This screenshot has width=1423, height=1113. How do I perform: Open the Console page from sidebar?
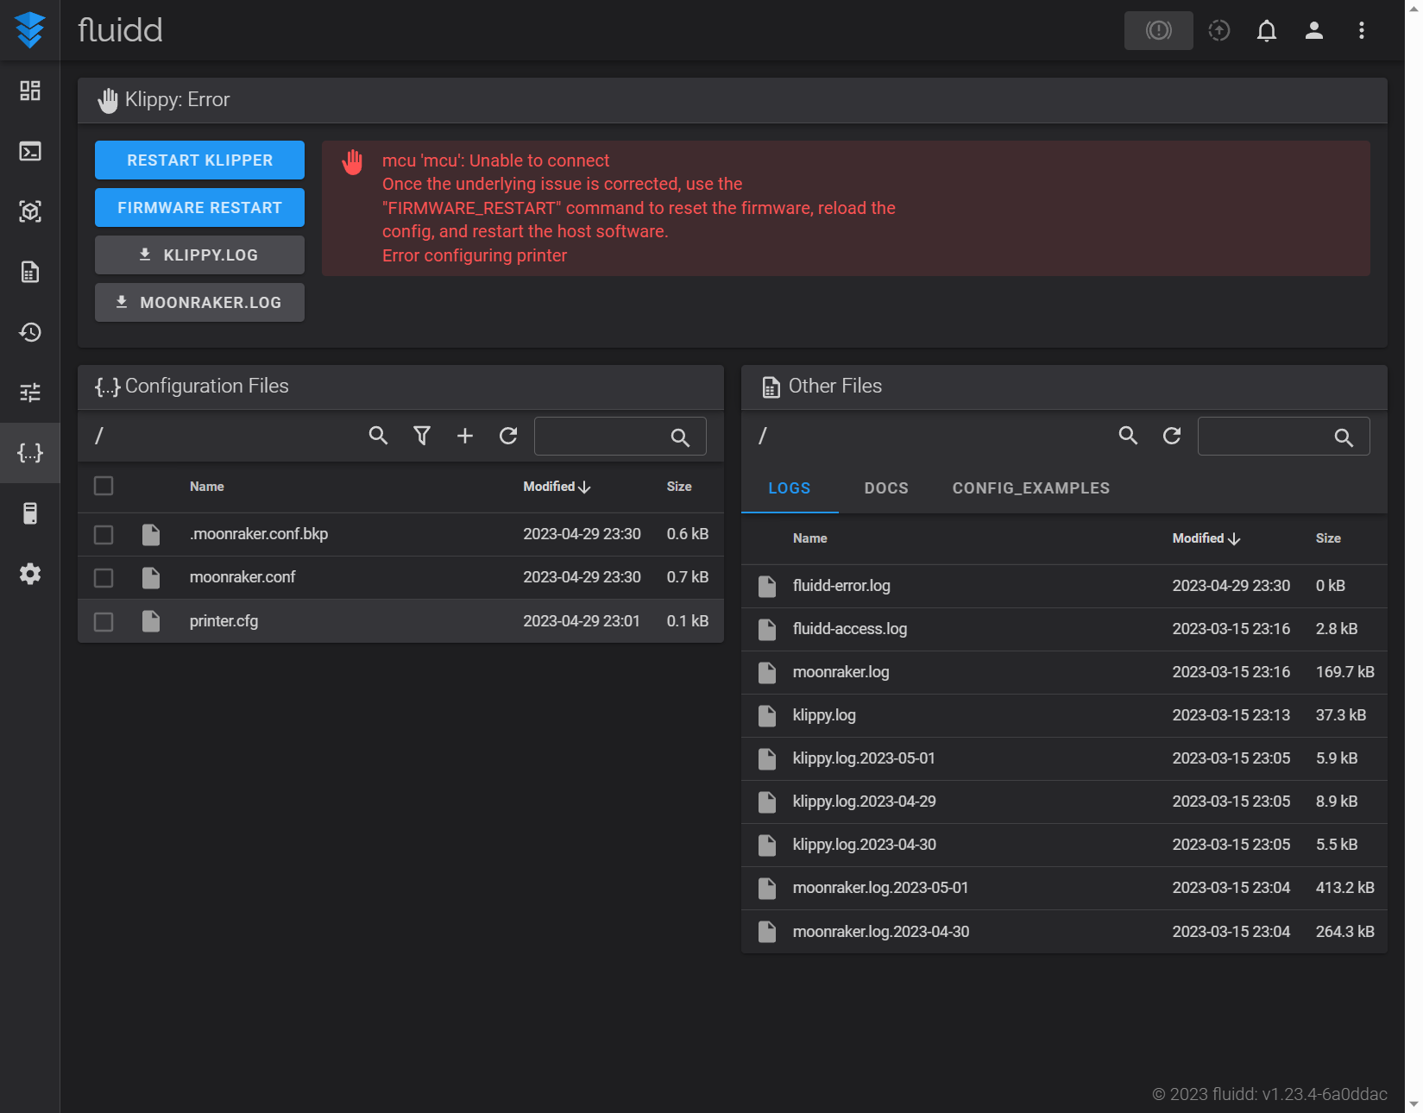30,151
